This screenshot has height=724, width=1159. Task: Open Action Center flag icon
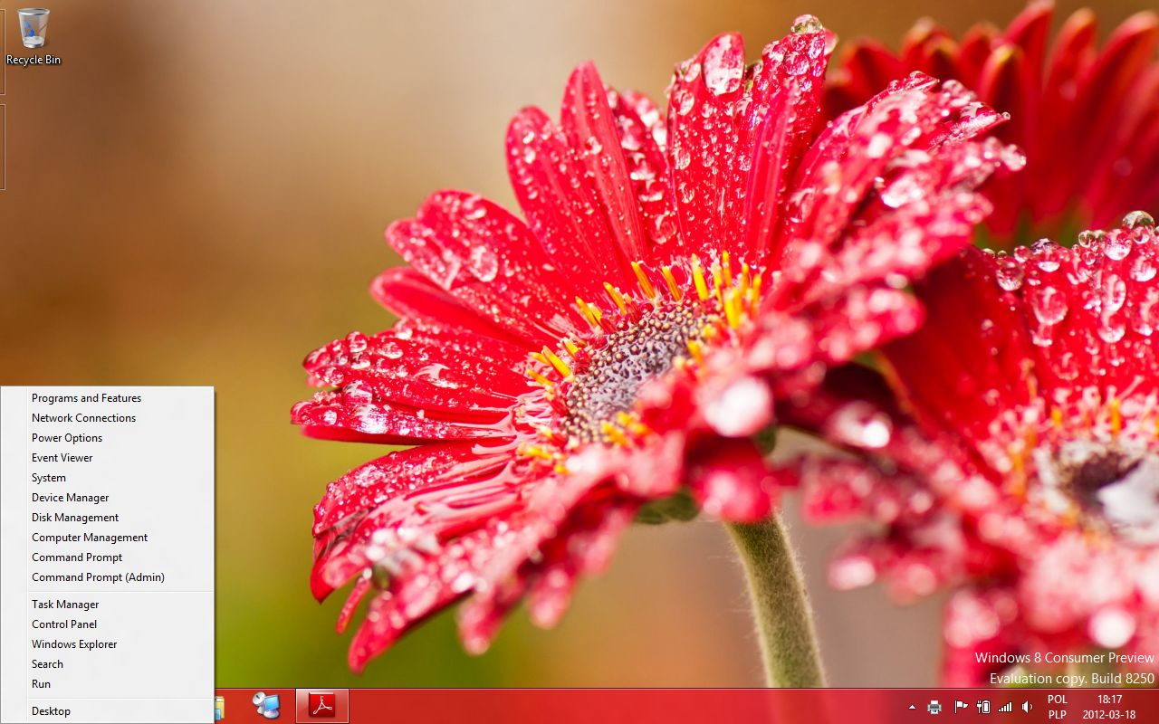coord(961,707)
